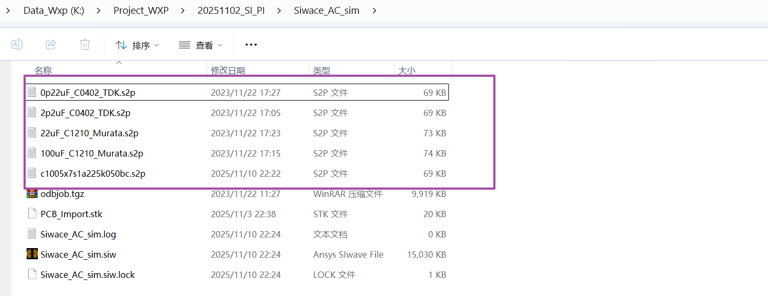The image size is (768, 296).
Task: Click the 9,919 KB size cell
Action: (429, 194)
